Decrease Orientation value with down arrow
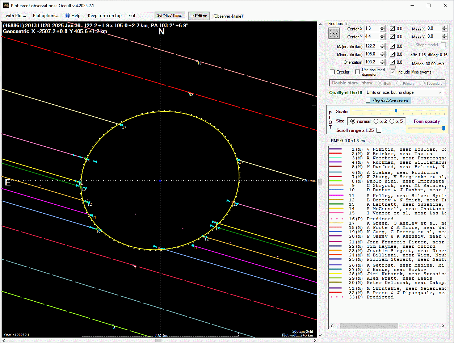 click(382, 64)
